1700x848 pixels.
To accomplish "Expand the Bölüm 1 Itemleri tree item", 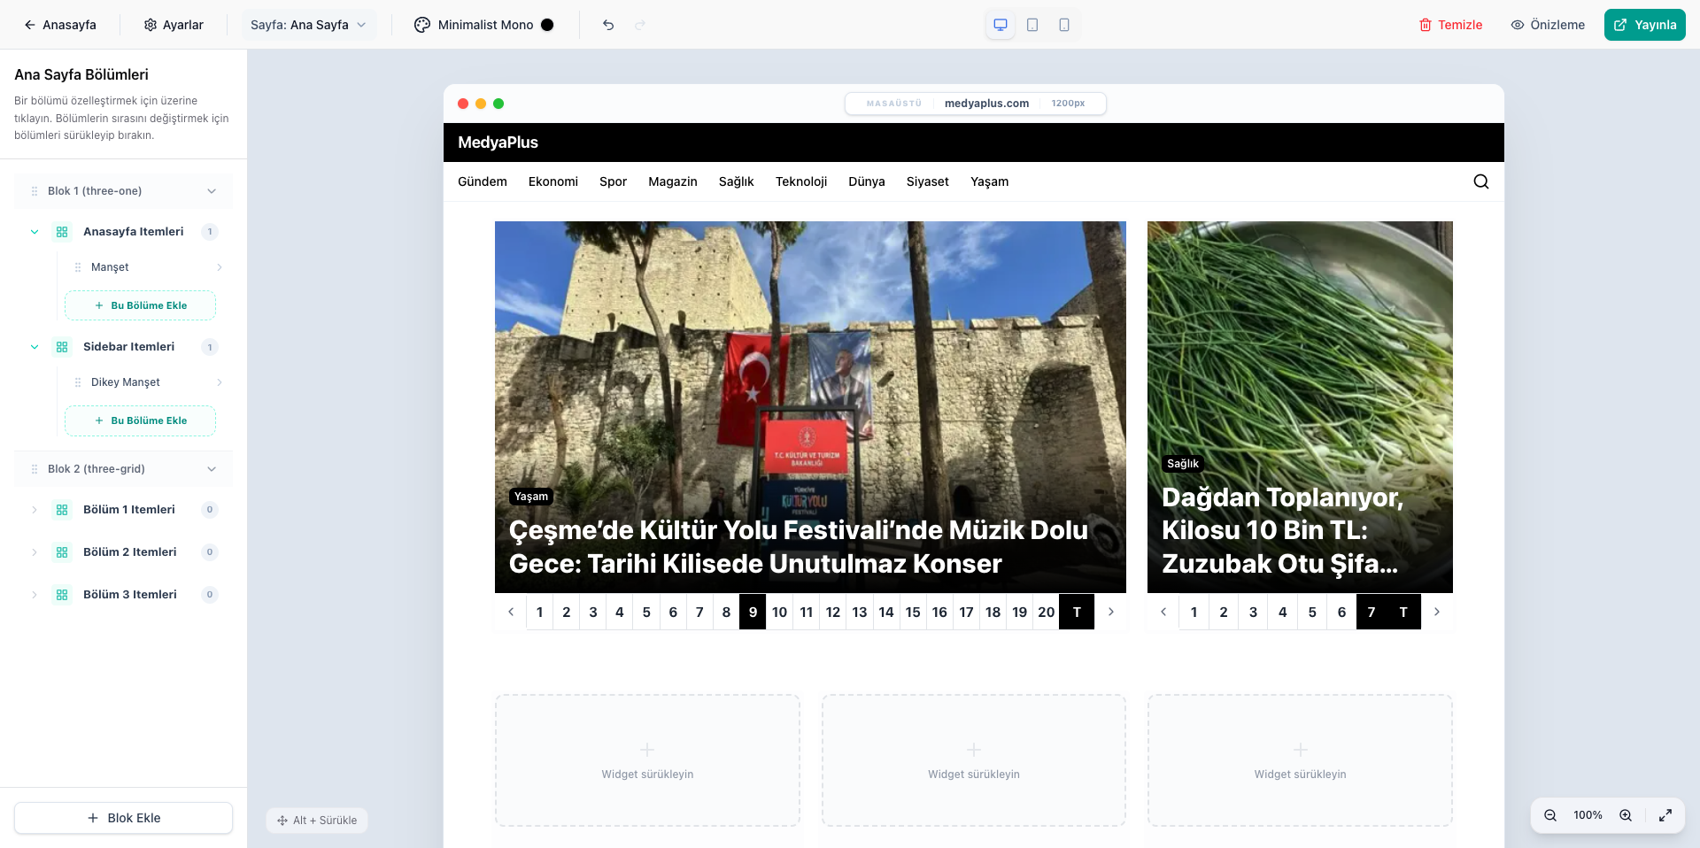I will tap(35, 510).
